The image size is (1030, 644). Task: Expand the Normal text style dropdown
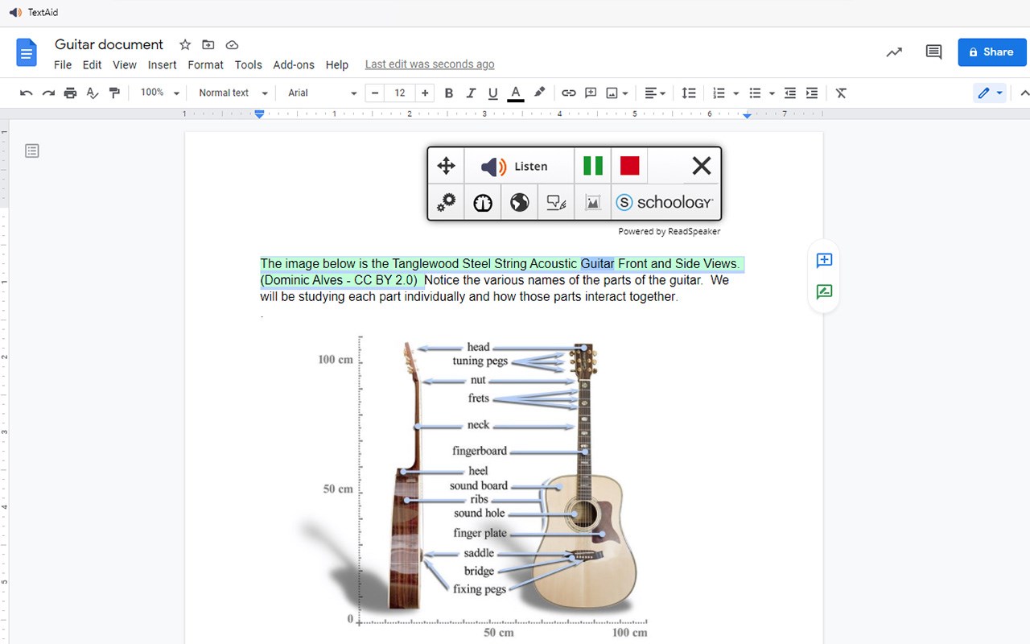[x=233, y=93]
